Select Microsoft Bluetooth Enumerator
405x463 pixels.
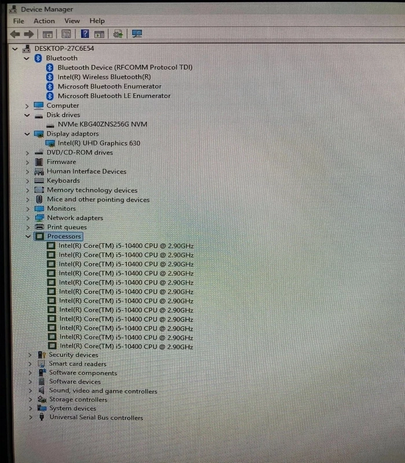109,86
